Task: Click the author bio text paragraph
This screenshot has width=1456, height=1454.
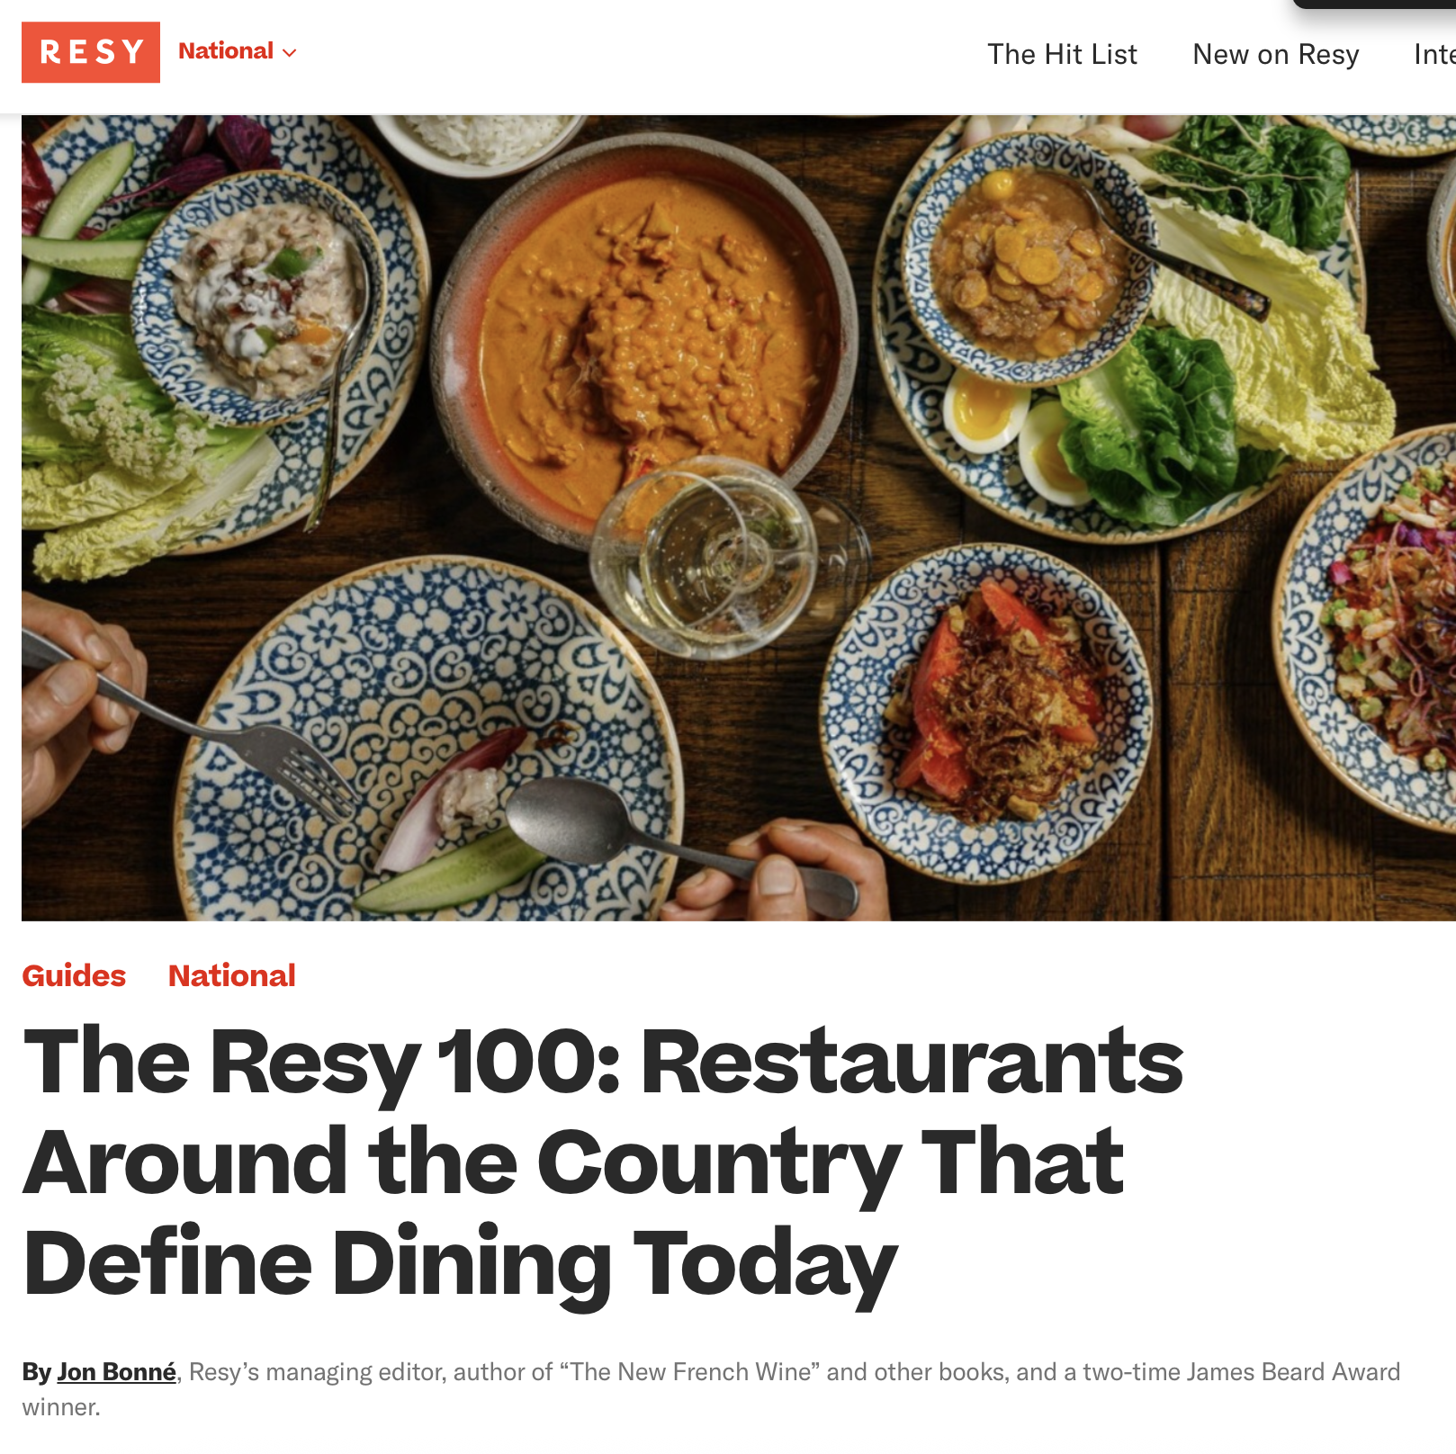Action: [711, 1388]
